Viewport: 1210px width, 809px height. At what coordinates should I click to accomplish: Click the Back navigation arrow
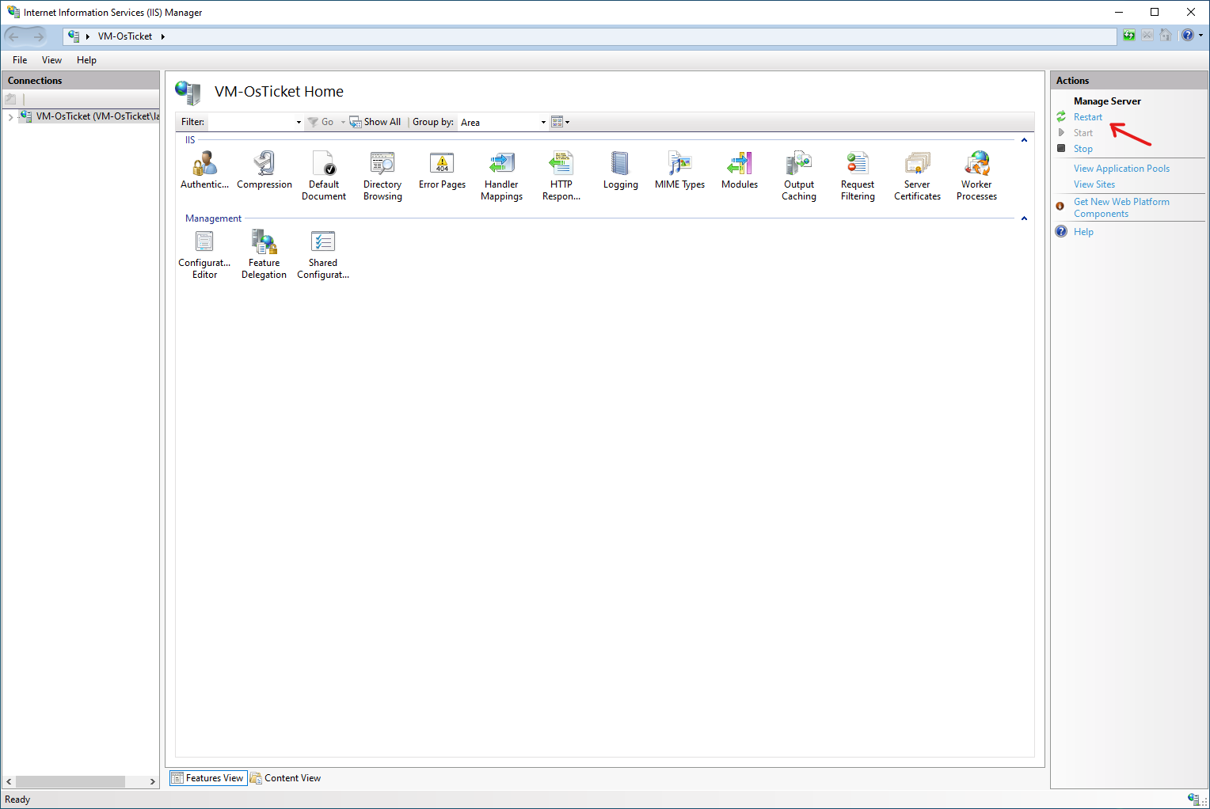coord(14,36)
